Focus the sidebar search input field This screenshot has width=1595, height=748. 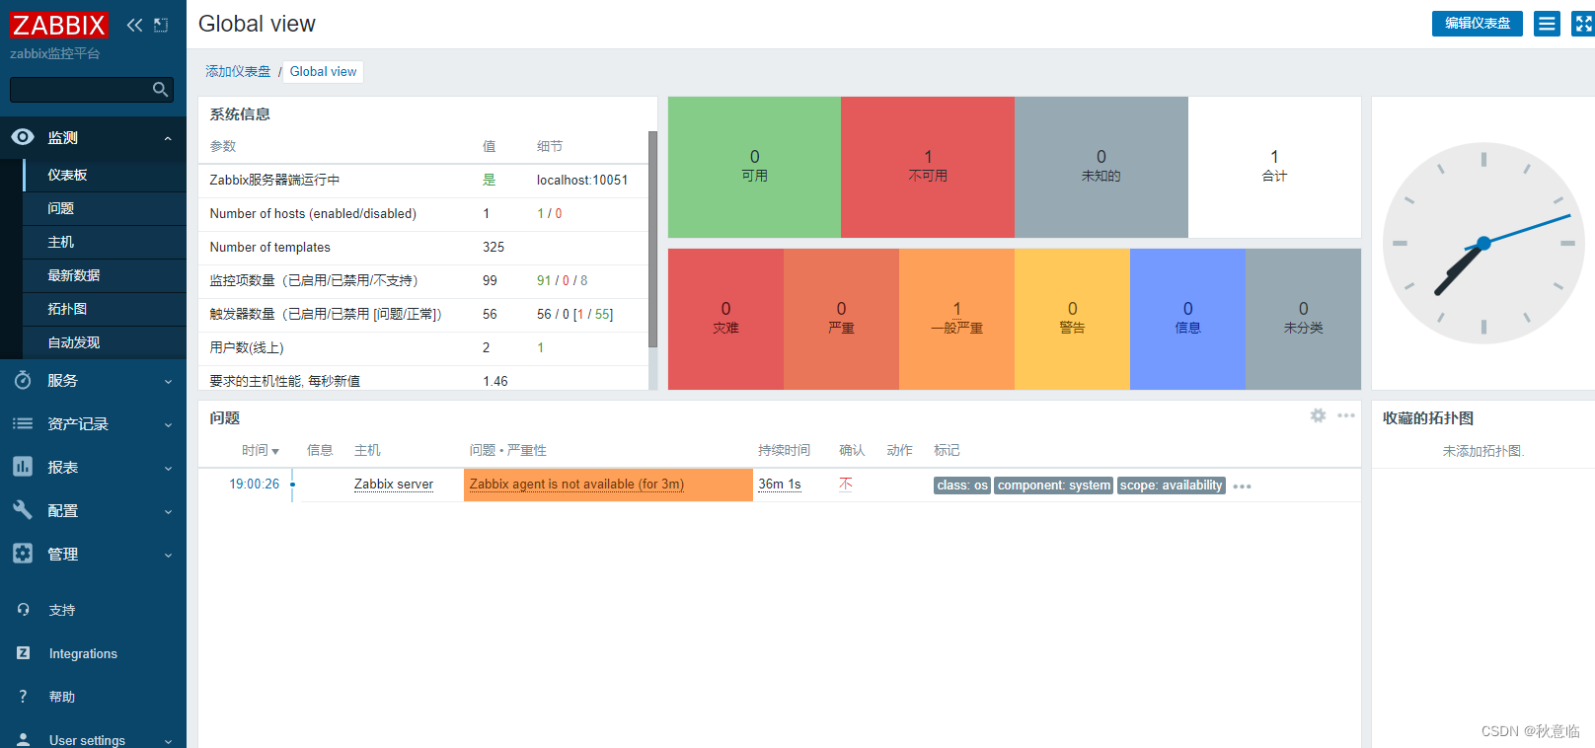91,90
